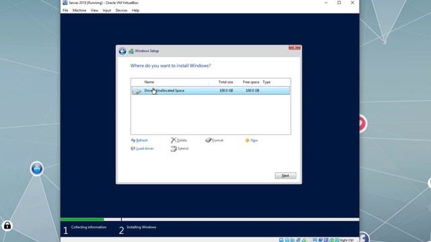This screenshot has width=431, height=242.
Task: Click the Extend partition option
Action: (x=180, y=149)
